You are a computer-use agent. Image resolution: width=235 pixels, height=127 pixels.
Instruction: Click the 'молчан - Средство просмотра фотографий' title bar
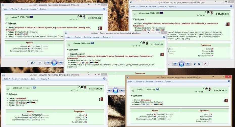click(x=54, y=75)
